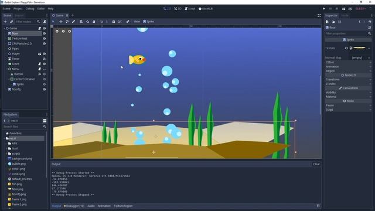
Task: Click the Add Node plus icon
Action: click(5, 22)
